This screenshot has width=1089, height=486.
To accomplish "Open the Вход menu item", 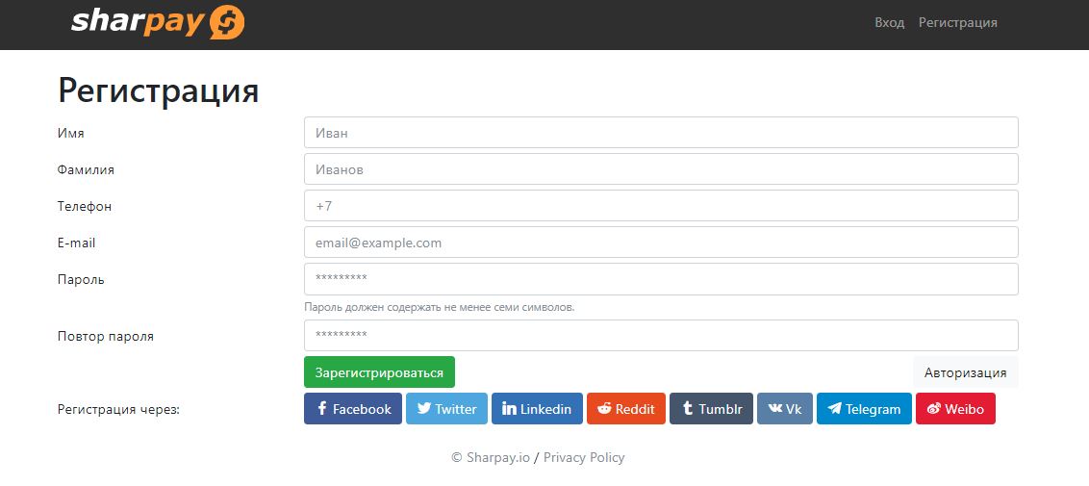I will click(x=890, y=22).
